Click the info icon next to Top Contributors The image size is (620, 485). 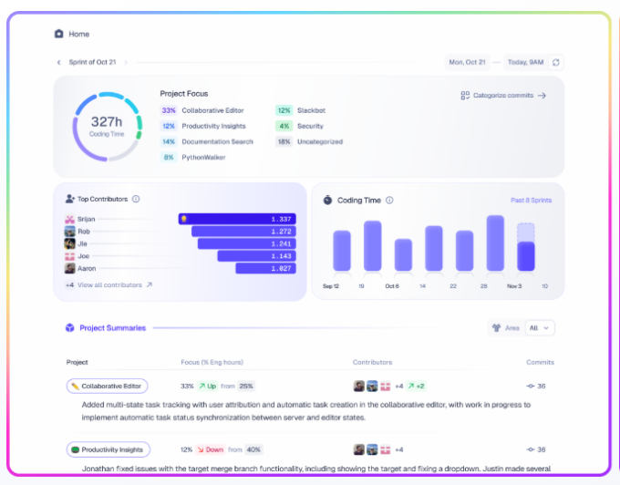(x=136, y=199)
